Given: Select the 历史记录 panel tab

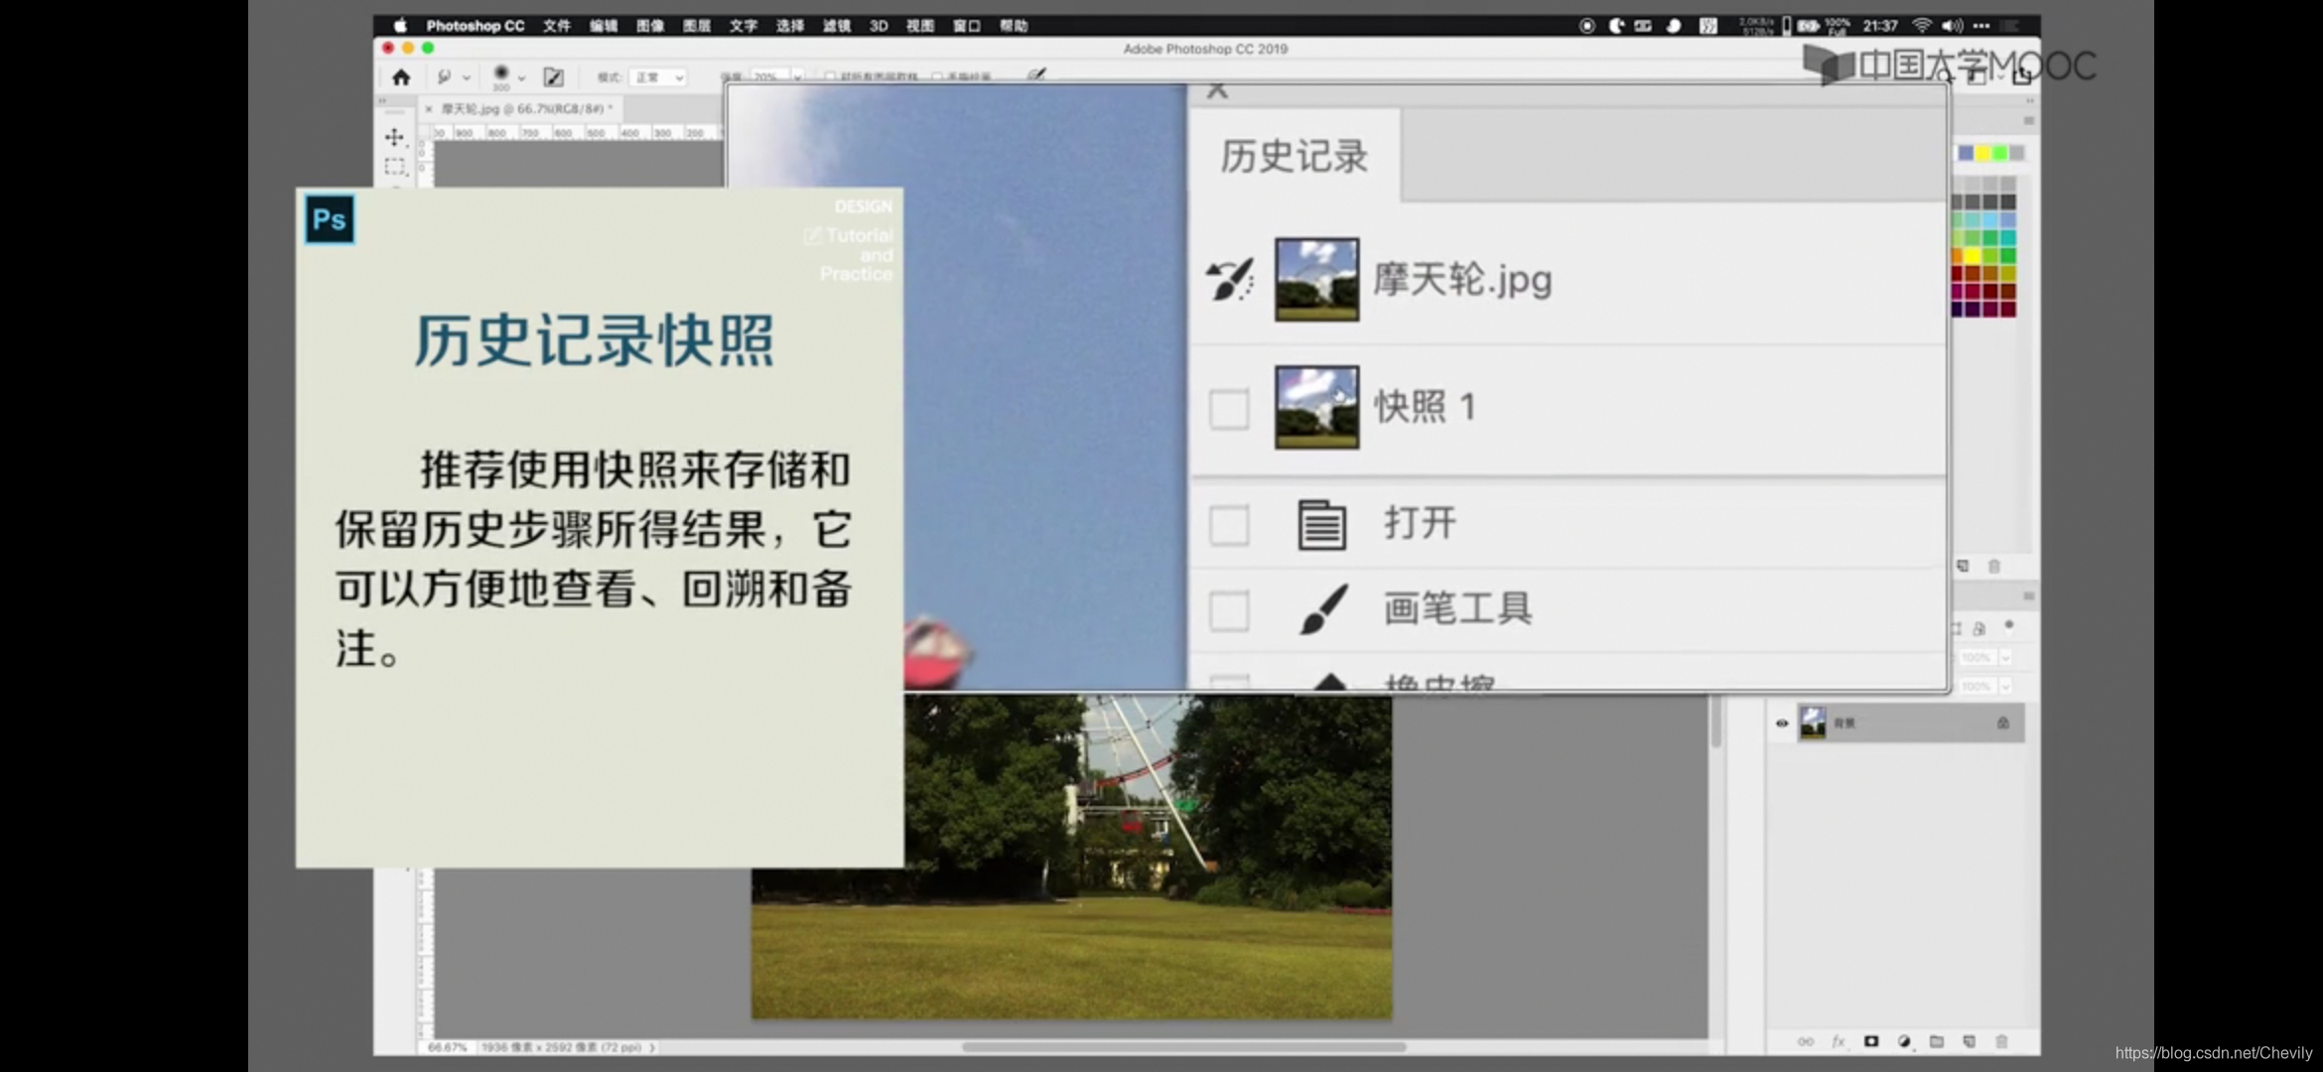Looking at the screenshot, I should tap(1294, 156).
